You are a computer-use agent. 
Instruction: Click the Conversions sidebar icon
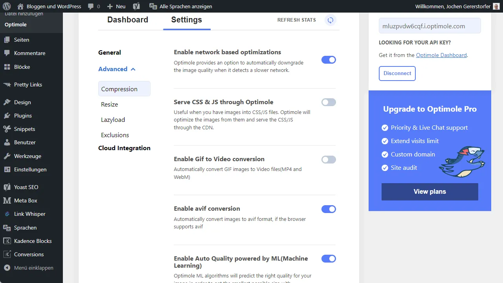pyautogui.click(x=7, y=254)
